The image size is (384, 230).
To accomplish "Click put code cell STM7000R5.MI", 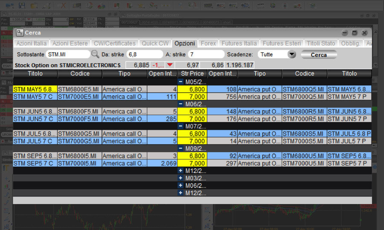I will click(x=304, y=119).
